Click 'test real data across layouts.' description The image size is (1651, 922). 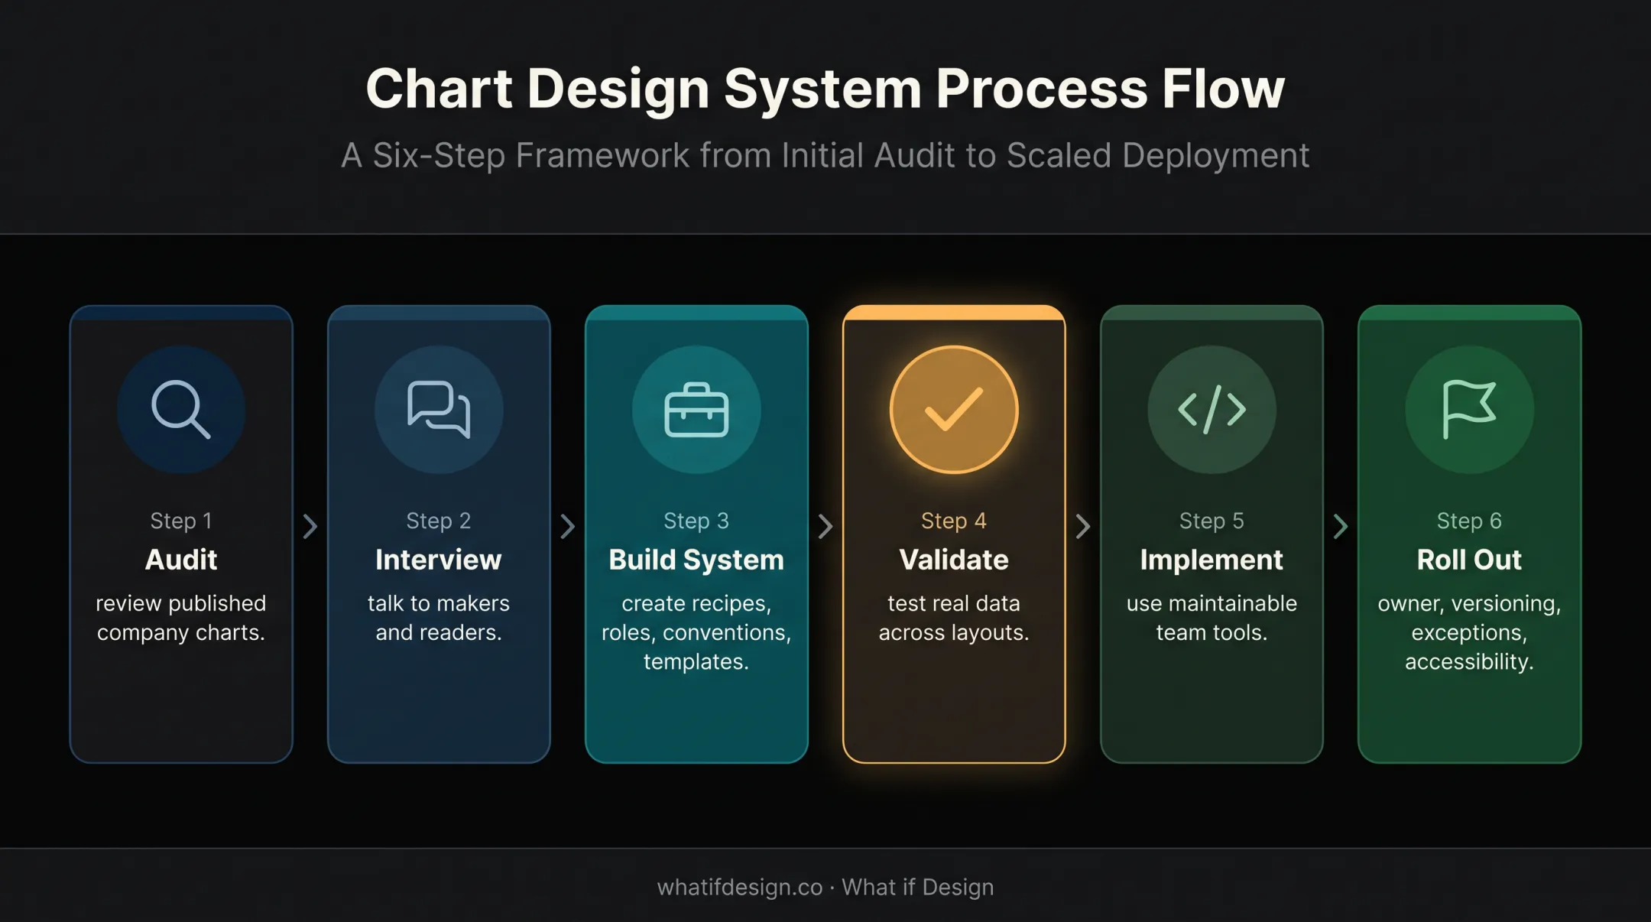(x=954, y=618)
